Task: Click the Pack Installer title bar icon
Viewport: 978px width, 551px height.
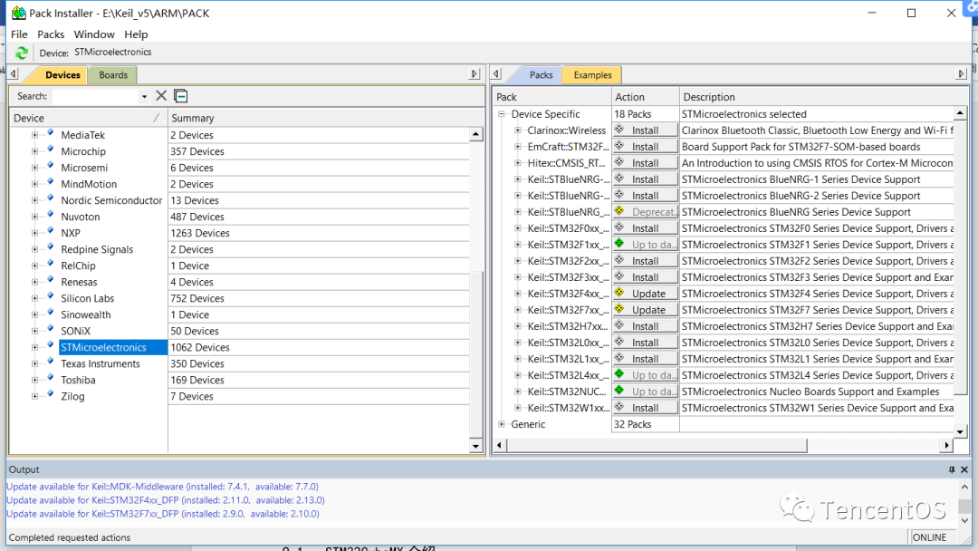Action: pyautogui.click(x=18, y=13)
